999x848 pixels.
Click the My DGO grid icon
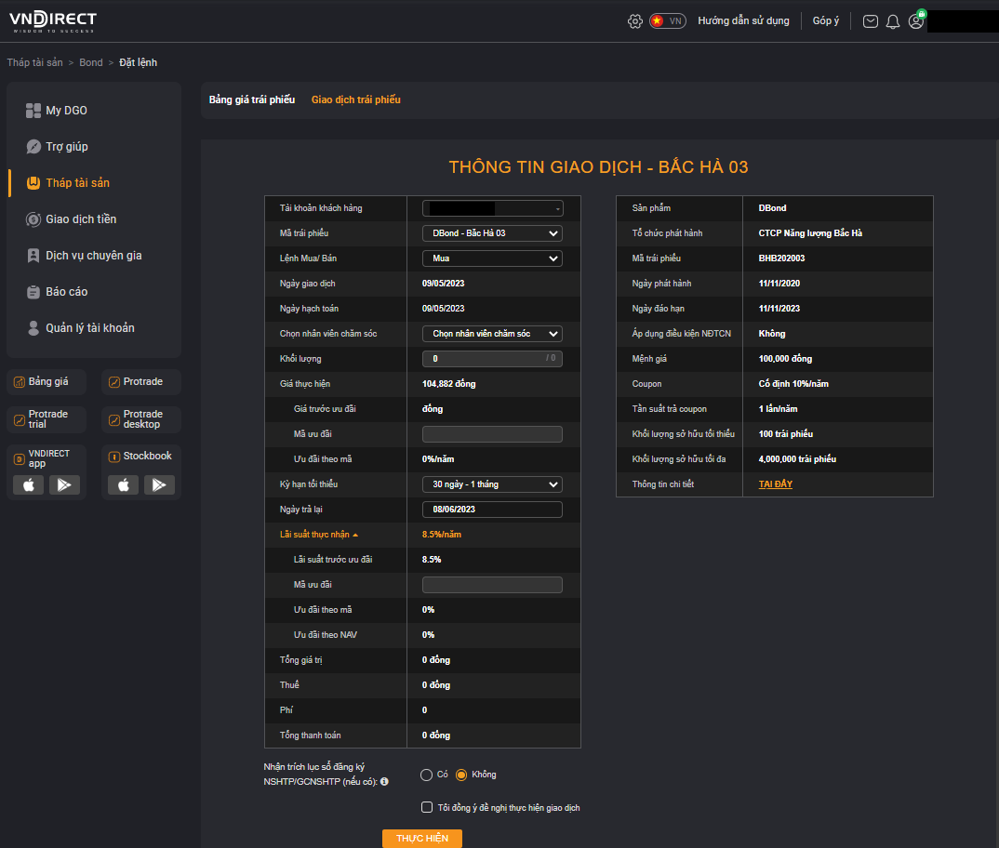pos(33,111)
